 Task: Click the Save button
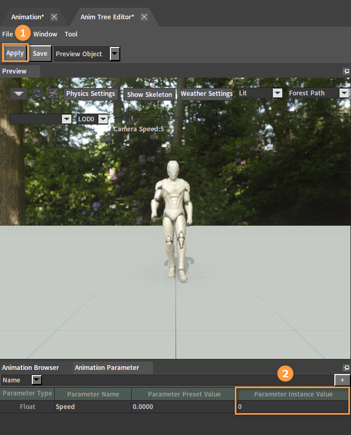tap(40, 53)
